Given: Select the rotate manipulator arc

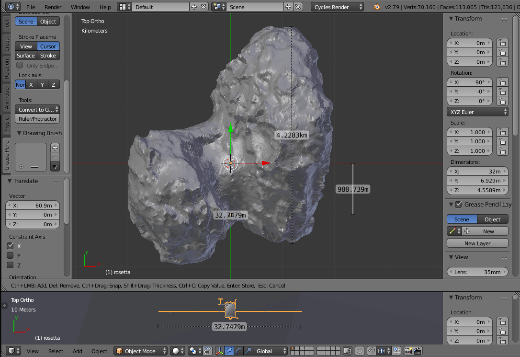Looking at the screenshot, I should pos(238,351).
